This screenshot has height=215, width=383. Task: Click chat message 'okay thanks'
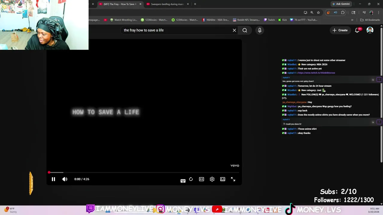[304, 133]
